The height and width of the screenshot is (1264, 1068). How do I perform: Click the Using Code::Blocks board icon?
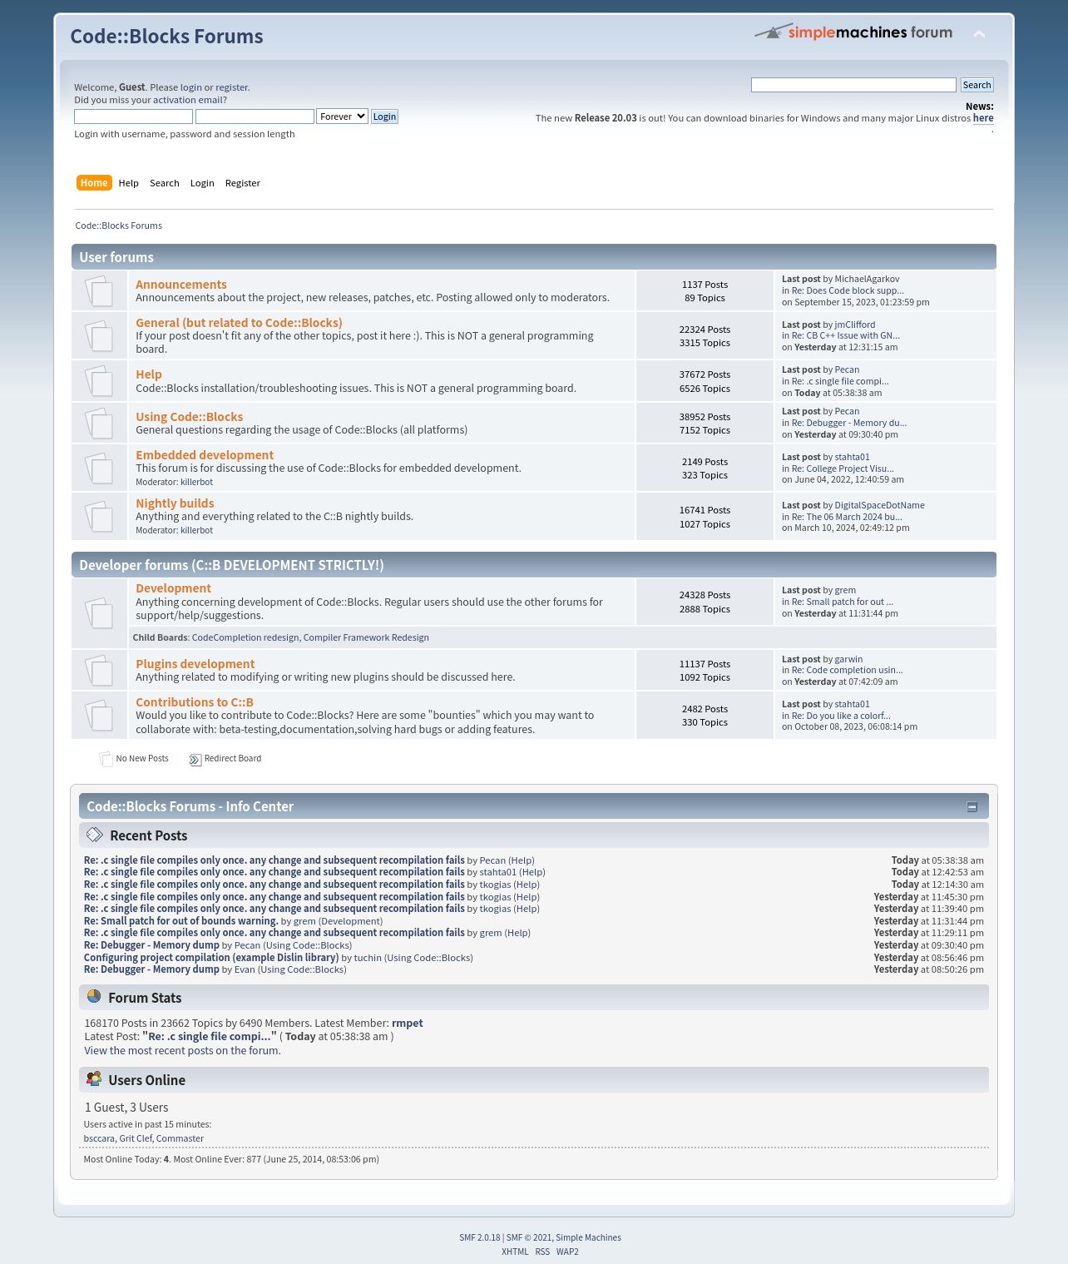pyautogui.click(x=99, y=423)
